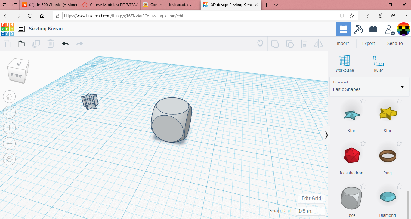Image resolution: width=411 pixels, height=219 pixels.
Task: Open the browser tab list chevron
Action: tap(276, 5)
